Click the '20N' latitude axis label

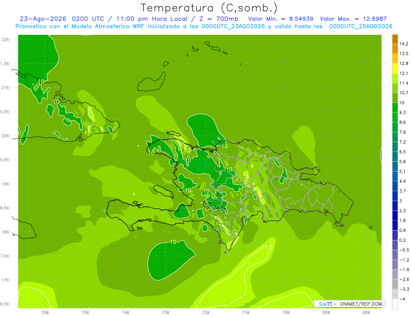coord(5,136)
